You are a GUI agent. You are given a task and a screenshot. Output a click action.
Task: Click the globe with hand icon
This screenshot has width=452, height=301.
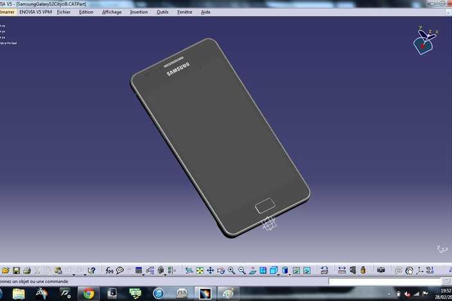pyautogui.click(x=409, y=271)
